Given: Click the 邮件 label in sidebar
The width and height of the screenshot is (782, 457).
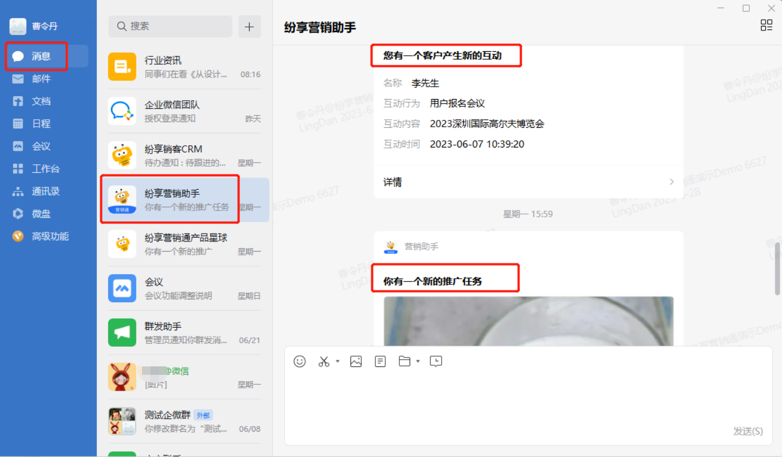Looking at the screenshot, I should (x=41, y=79).
